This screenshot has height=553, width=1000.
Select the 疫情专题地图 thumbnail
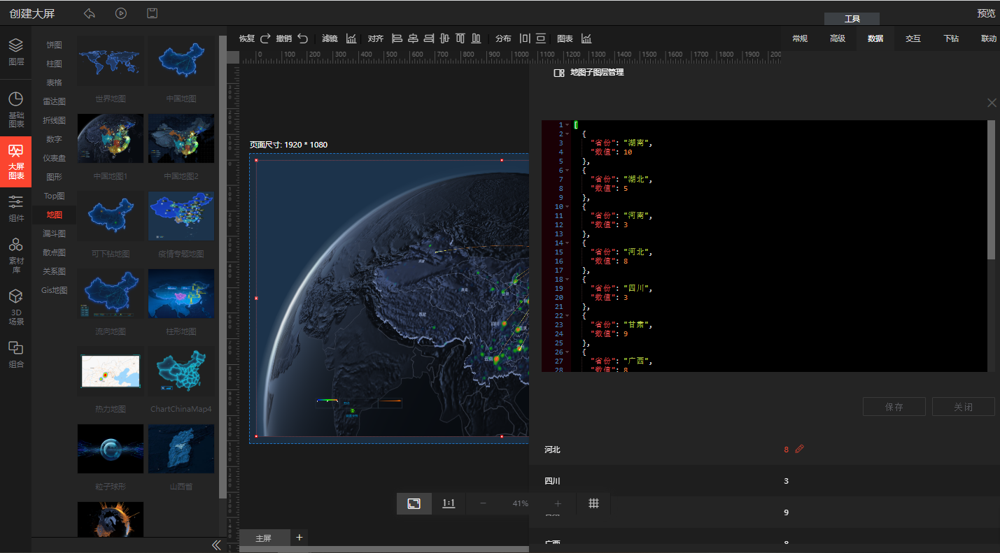[181, 216]
